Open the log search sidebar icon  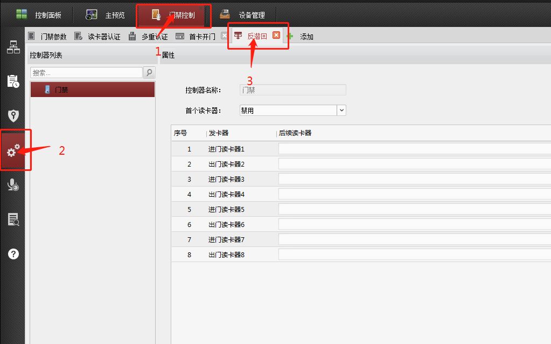click(x=13, y=219)
